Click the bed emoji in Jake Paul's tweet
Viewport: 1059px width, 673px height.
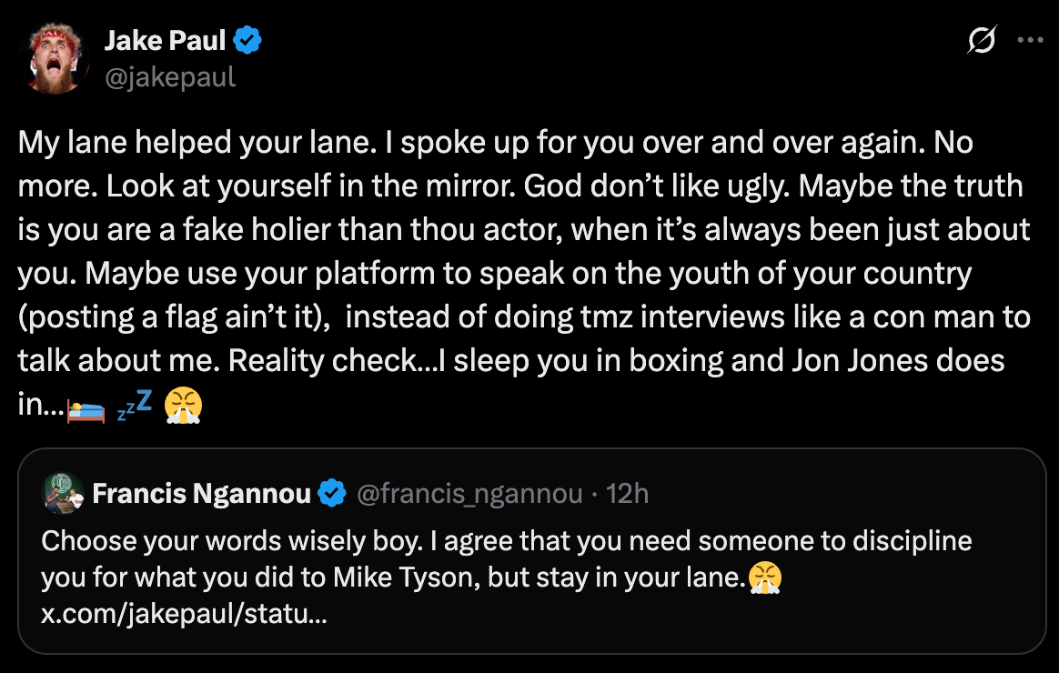point(86,408)
